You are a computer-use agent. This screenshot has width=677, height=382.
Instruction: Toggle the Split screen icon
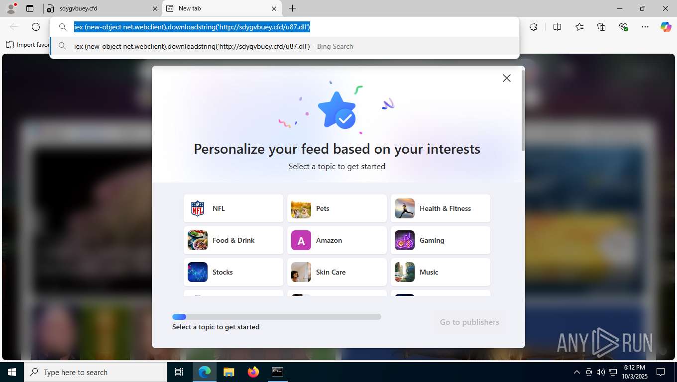(558, 27)
